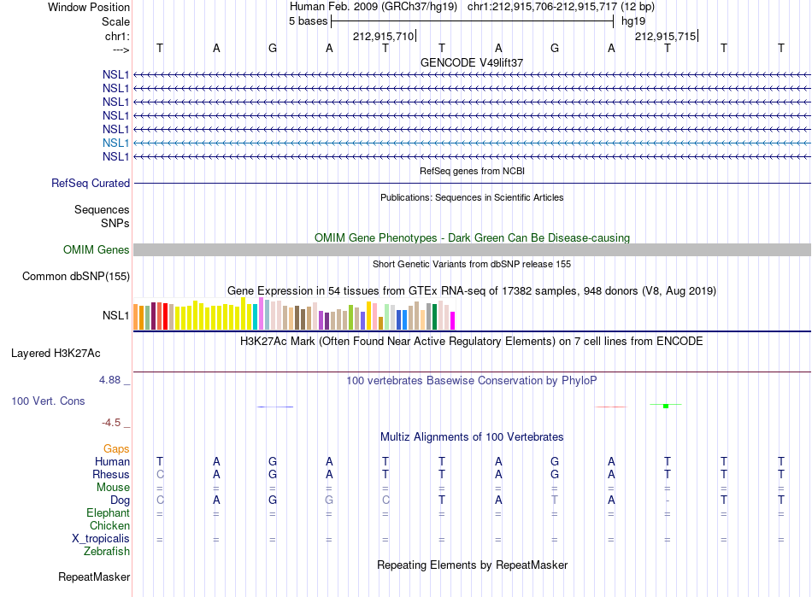Click the 100 Vert. Cons track label
The image size is (812, 597).
click(x=48, y=401)
